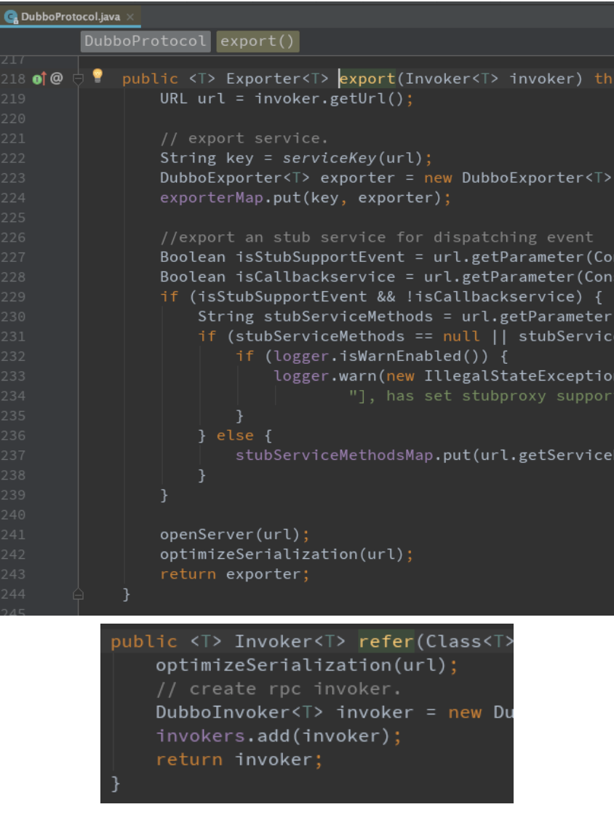Click logger.warn on line 233
This screenshot has width=614, height=815.
coord(327,375)
